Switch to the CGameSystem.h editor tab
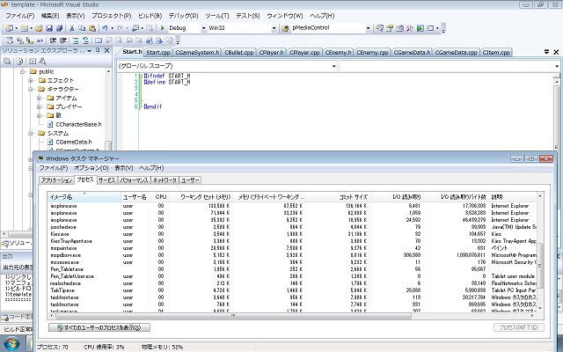This screenshot has height=352, width=563. click(198, 53)
